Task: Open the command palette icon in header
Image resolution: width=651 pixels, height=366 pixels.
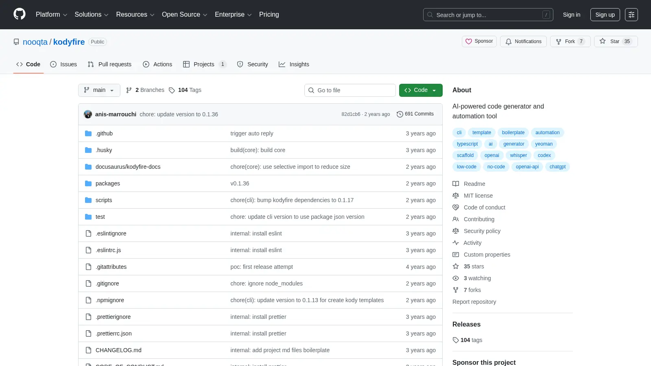Action: click(x=631, y=15)
